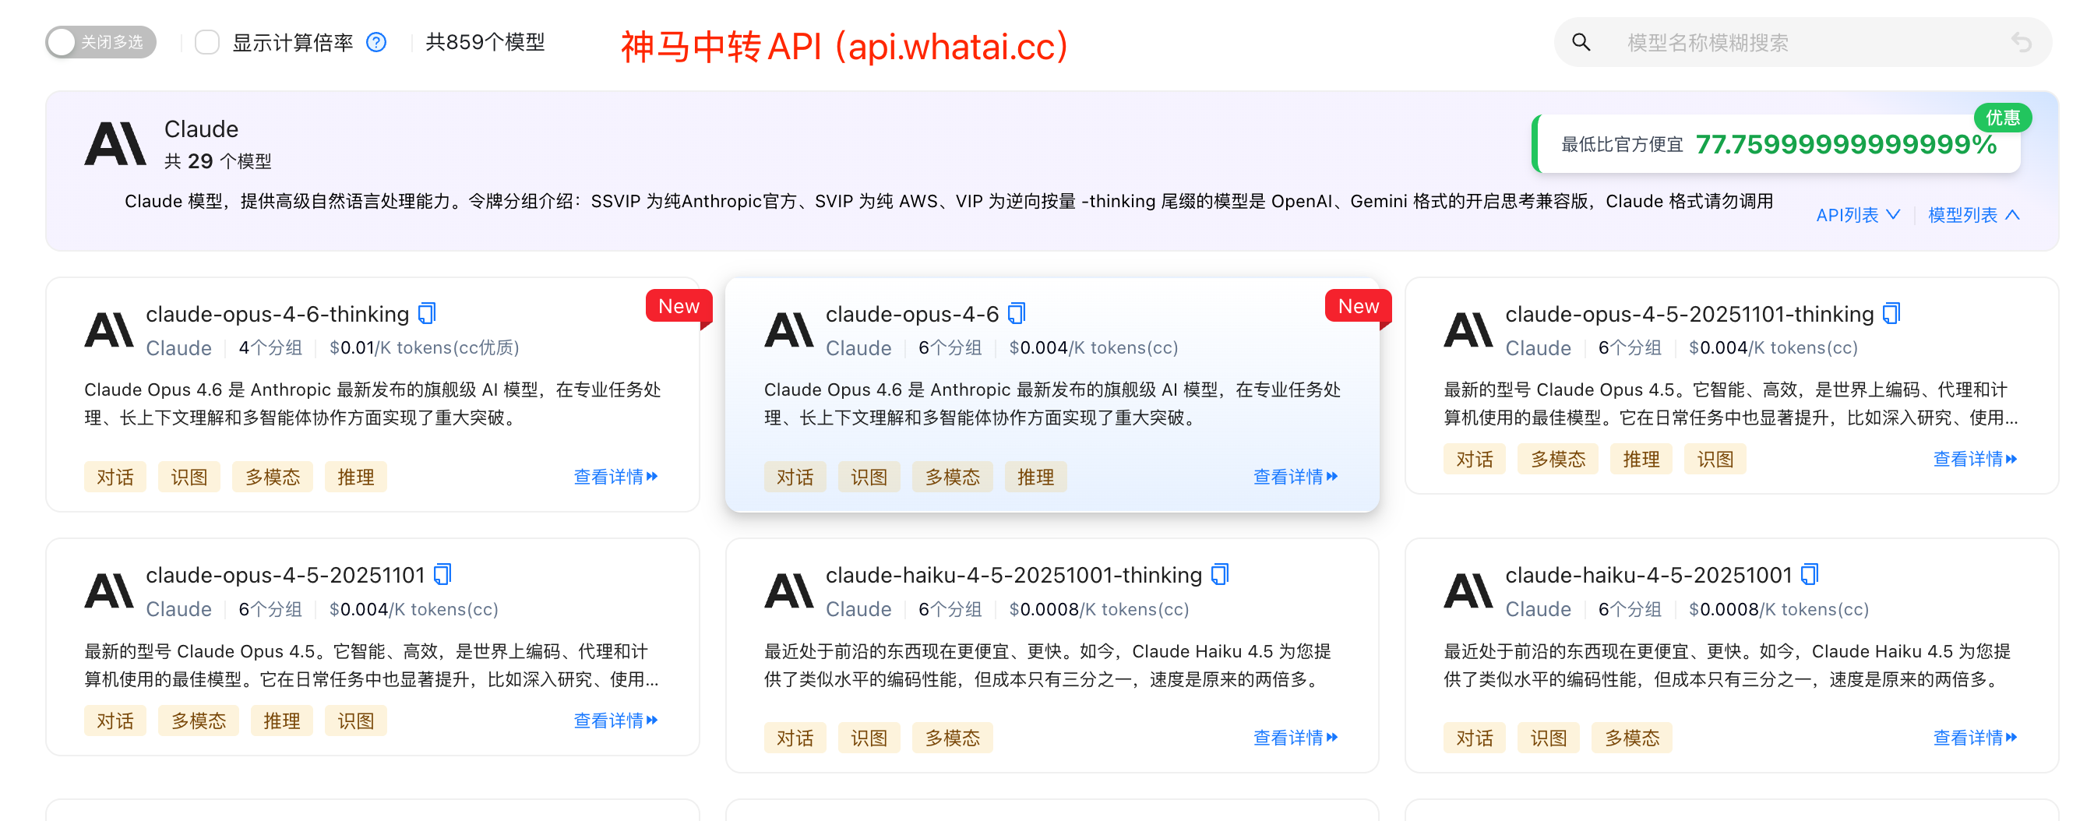Image resolution: width=2094 pixels, height=821 pixels.
Task: Click the red 神马中转 API (api.whatai.cc) heading
Action: click(844, 46)
